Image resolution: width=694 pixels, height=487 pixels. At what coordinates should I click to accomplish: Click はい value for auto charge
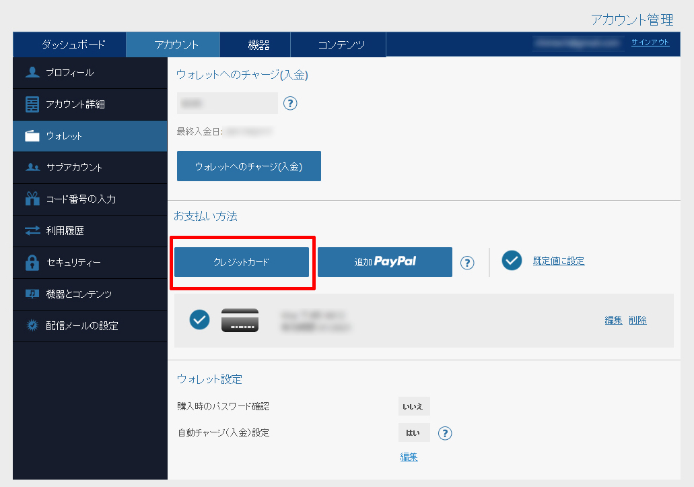pyautogui.click(x=414, y=432)
